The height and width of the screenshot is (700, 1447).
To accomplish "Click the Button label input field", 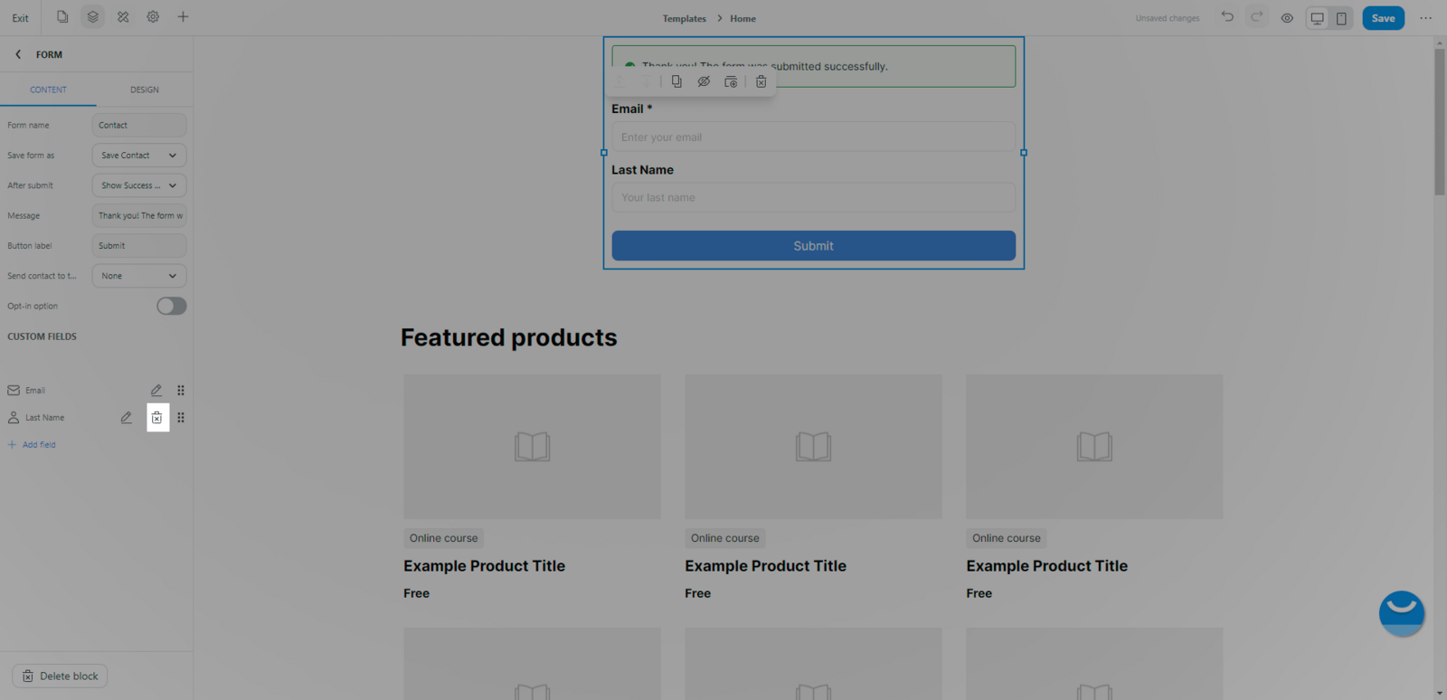I will pos(139,246).
